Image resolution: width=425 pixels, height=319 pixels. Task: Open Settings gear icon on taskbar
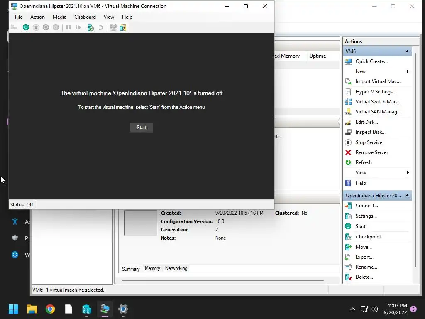[x=123, y=309]
